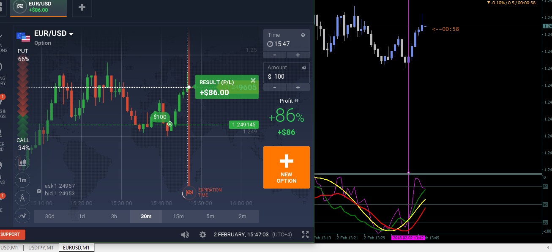
Task: Select the 15m timeframe
Action: point(178,216)
